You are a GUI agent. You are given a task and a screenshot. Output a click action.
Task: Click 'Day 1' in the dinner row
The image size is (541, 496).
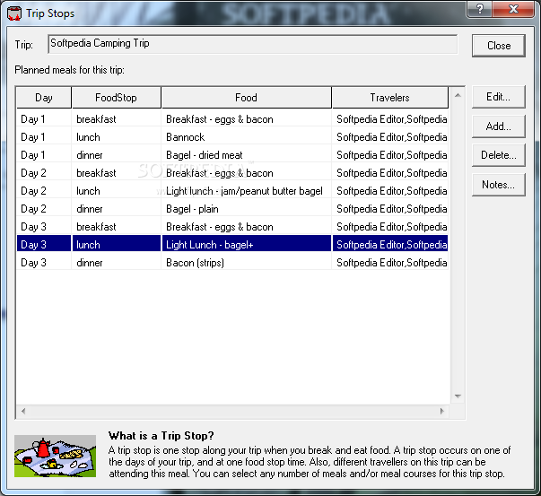[x=44, y=155]
